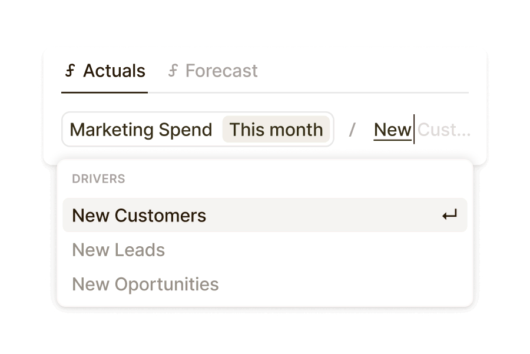Click the division slash operator in the formula
Viewport: 530px width, 354px height.
pyautogui.click(x=352, y=130)
